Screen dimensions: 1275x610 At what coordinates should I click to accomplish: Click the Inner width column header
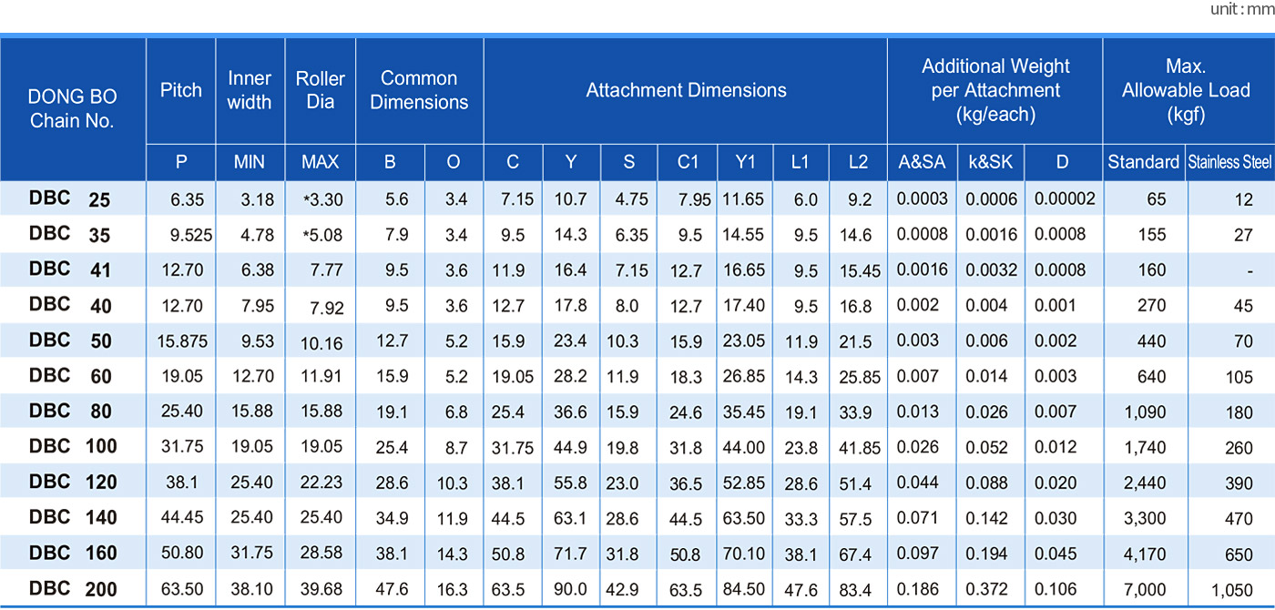pos(250,90)
